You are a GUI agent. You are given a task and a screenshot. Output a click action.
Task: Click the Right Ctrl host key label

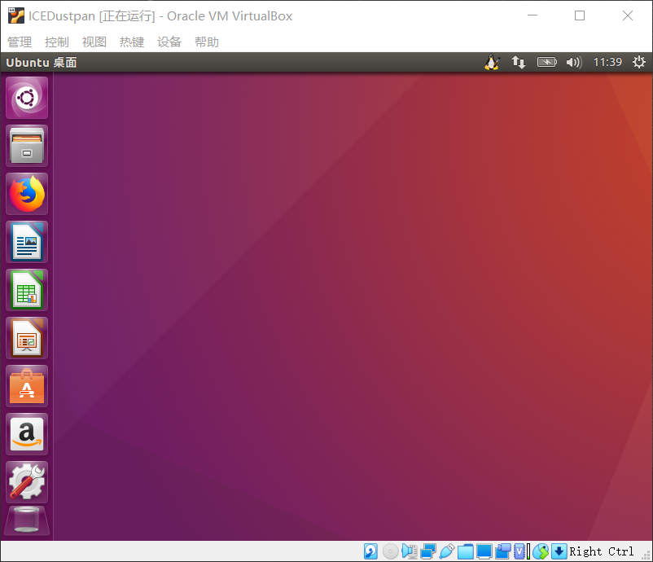pyautogui.click(x=602, y=551)
